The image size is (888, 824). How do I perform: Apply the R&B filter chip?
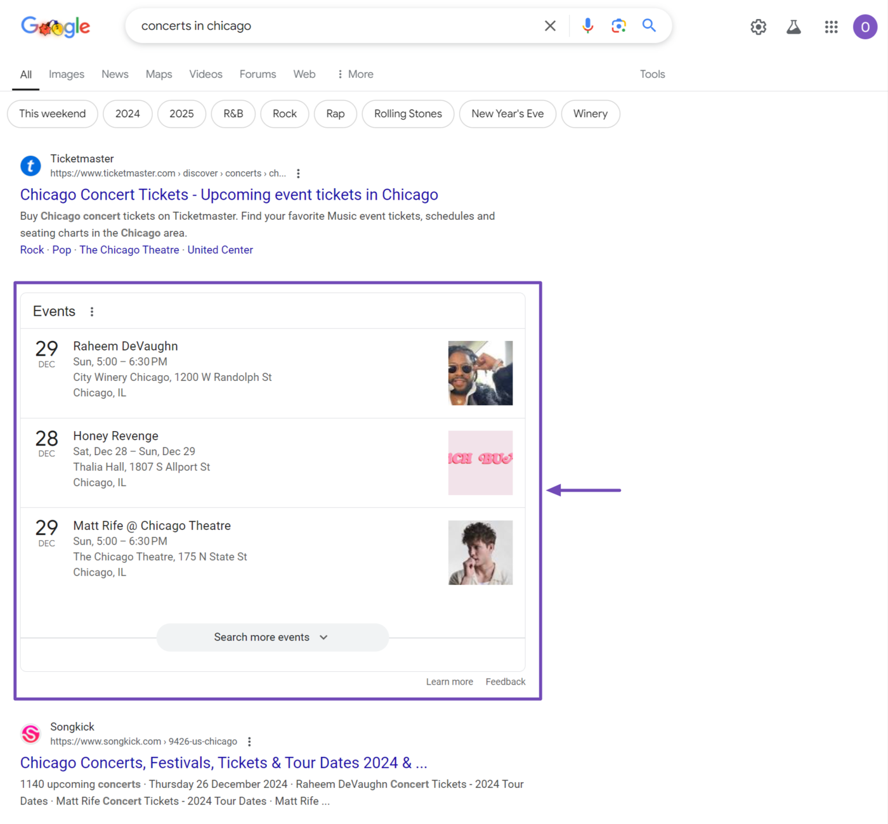click(233, 114)
